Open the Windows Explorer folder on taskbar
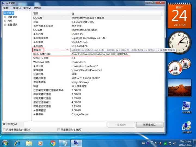This screenshot has height=147, width=196. [29, 143]
